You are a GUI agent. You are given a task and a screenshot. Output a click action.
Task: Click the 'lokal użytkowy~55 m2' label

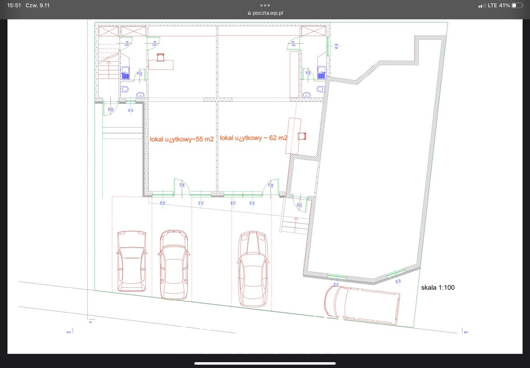[182, 140]
